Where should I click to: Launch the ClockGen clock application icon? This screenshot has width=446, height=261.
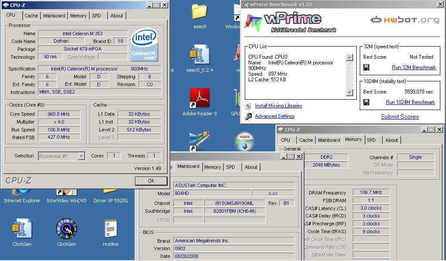coord(67,229)
